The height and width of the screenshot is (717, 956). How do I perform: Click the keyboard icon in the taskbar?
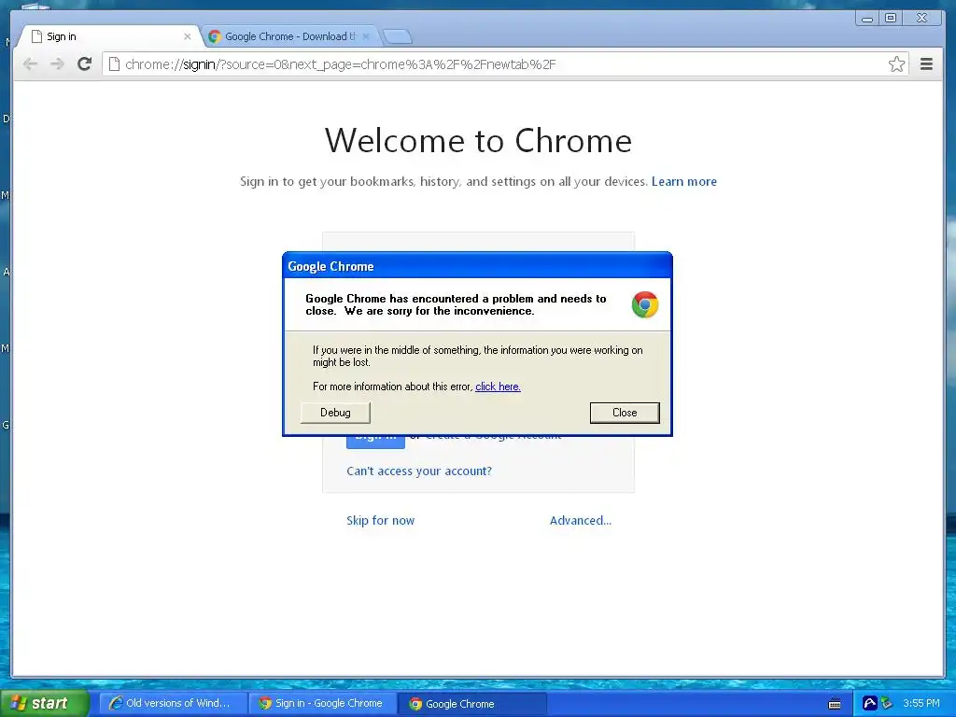tap(835, 704)
